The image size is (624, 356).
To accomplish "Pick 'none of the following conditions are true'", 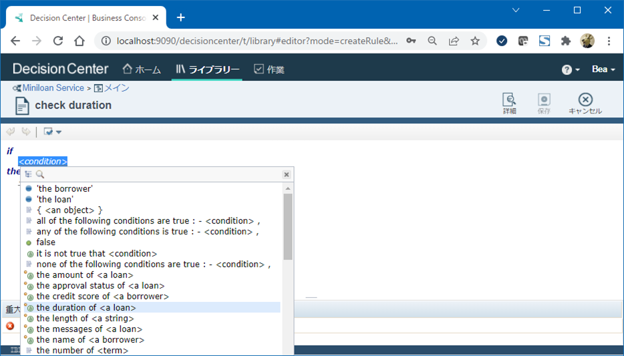I will click(154, 264).
